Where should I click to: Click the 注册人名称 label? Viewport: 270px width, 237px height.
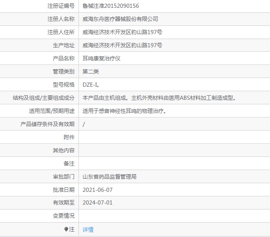(x=61, y=19)
